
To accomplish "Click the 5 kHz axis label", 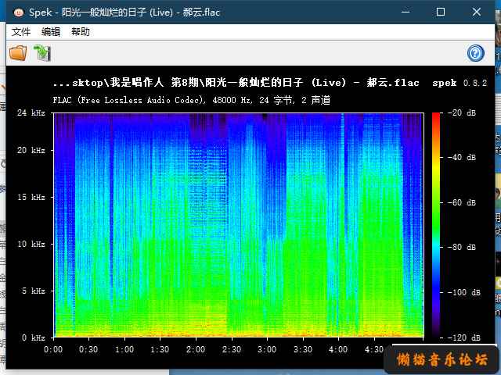I will 33,291.
